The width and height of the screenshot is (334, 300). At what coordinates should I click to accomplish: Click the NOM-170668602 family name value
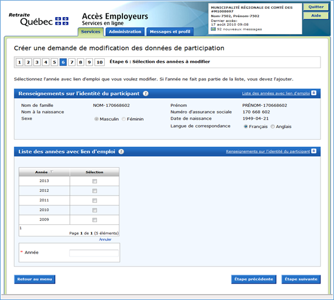coord(111,106)
